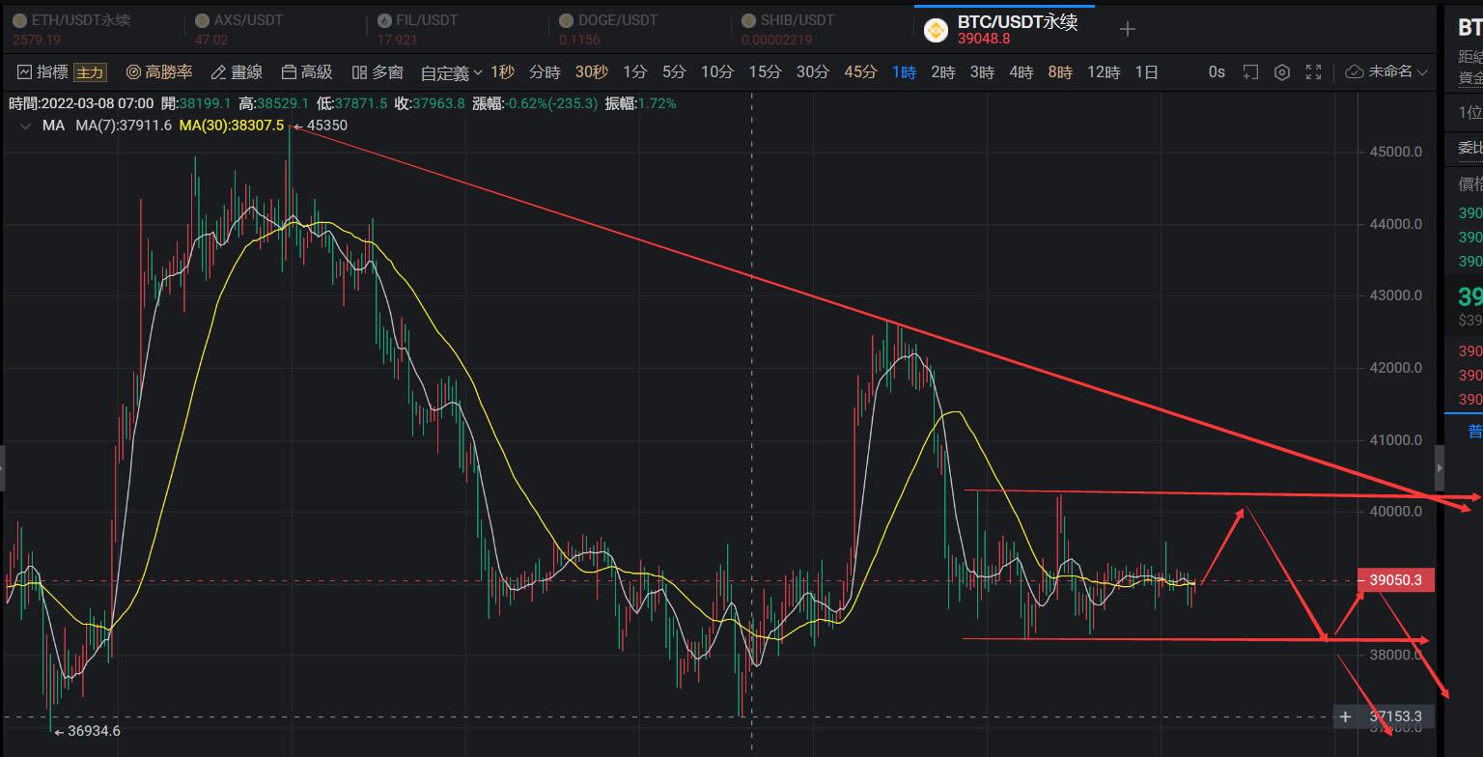This screenshot has width=1483, height=757.
Task: Open the 指標 indicators panel
Action: 42,72
